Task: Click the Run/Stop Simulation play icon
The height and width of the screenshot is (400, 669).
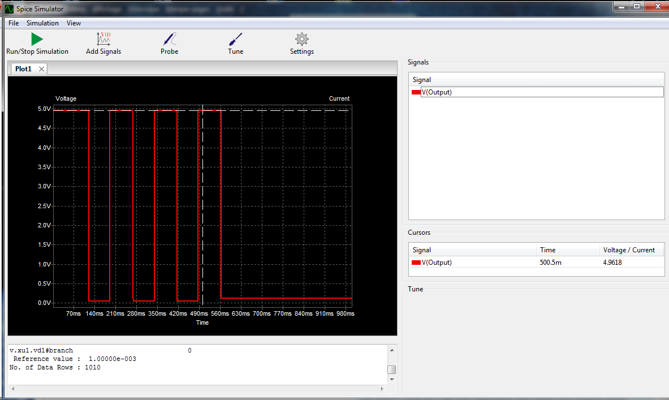Action: [37, 39]
